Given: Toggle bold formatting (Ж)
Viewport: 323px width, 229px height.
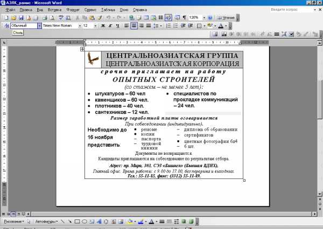Looking at the screenshot, I should pyautogui.click(x=103, y=26).
